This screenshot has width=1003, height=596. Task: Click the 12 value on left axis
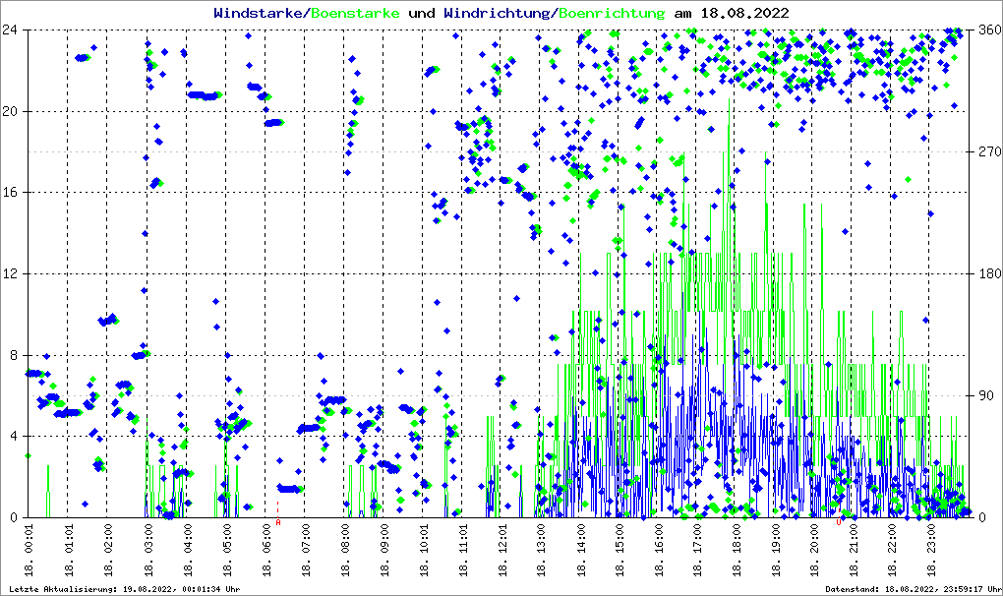(x=10, y=273)
